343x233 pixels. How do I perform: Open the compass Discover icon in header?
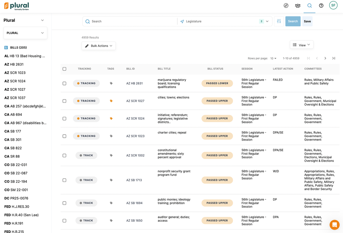[286, 5]
